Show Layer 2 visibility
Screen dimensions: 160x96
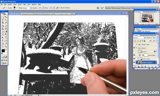point(134,52)
